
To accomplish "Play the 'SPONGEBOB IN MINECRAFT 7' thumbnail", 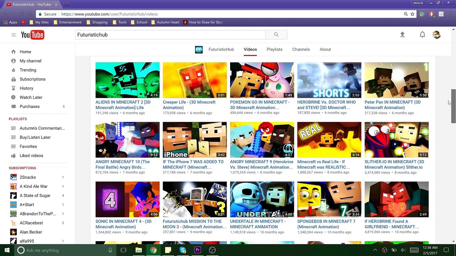I will [329, 199].
